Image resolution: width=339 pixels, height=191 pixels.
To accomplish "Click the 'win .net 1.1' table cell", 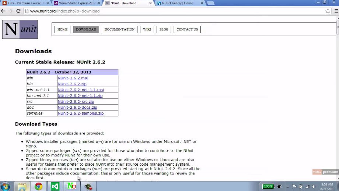I will pyautogui.click(x=42, y=90).
